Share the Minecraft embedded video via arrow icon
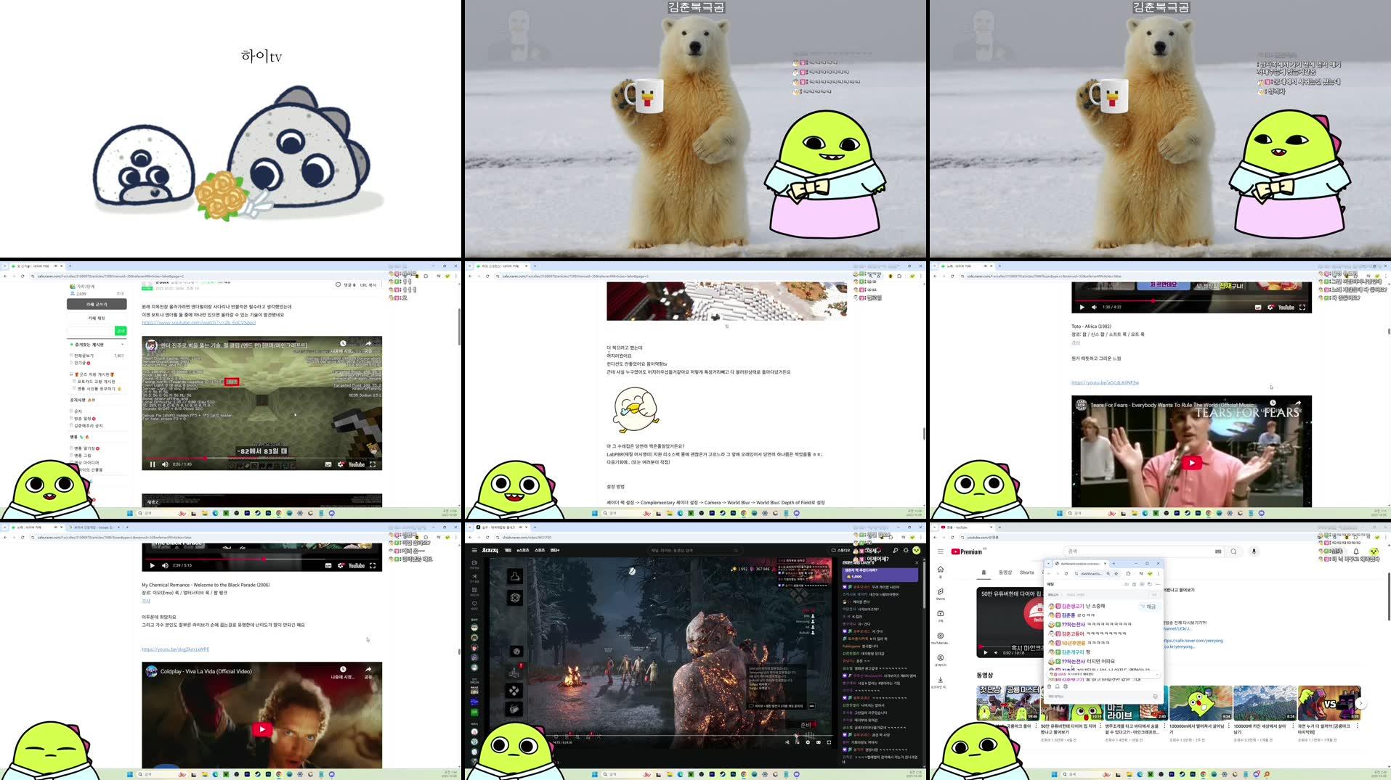The image size is (1391, 780). (x=368, y=344)
